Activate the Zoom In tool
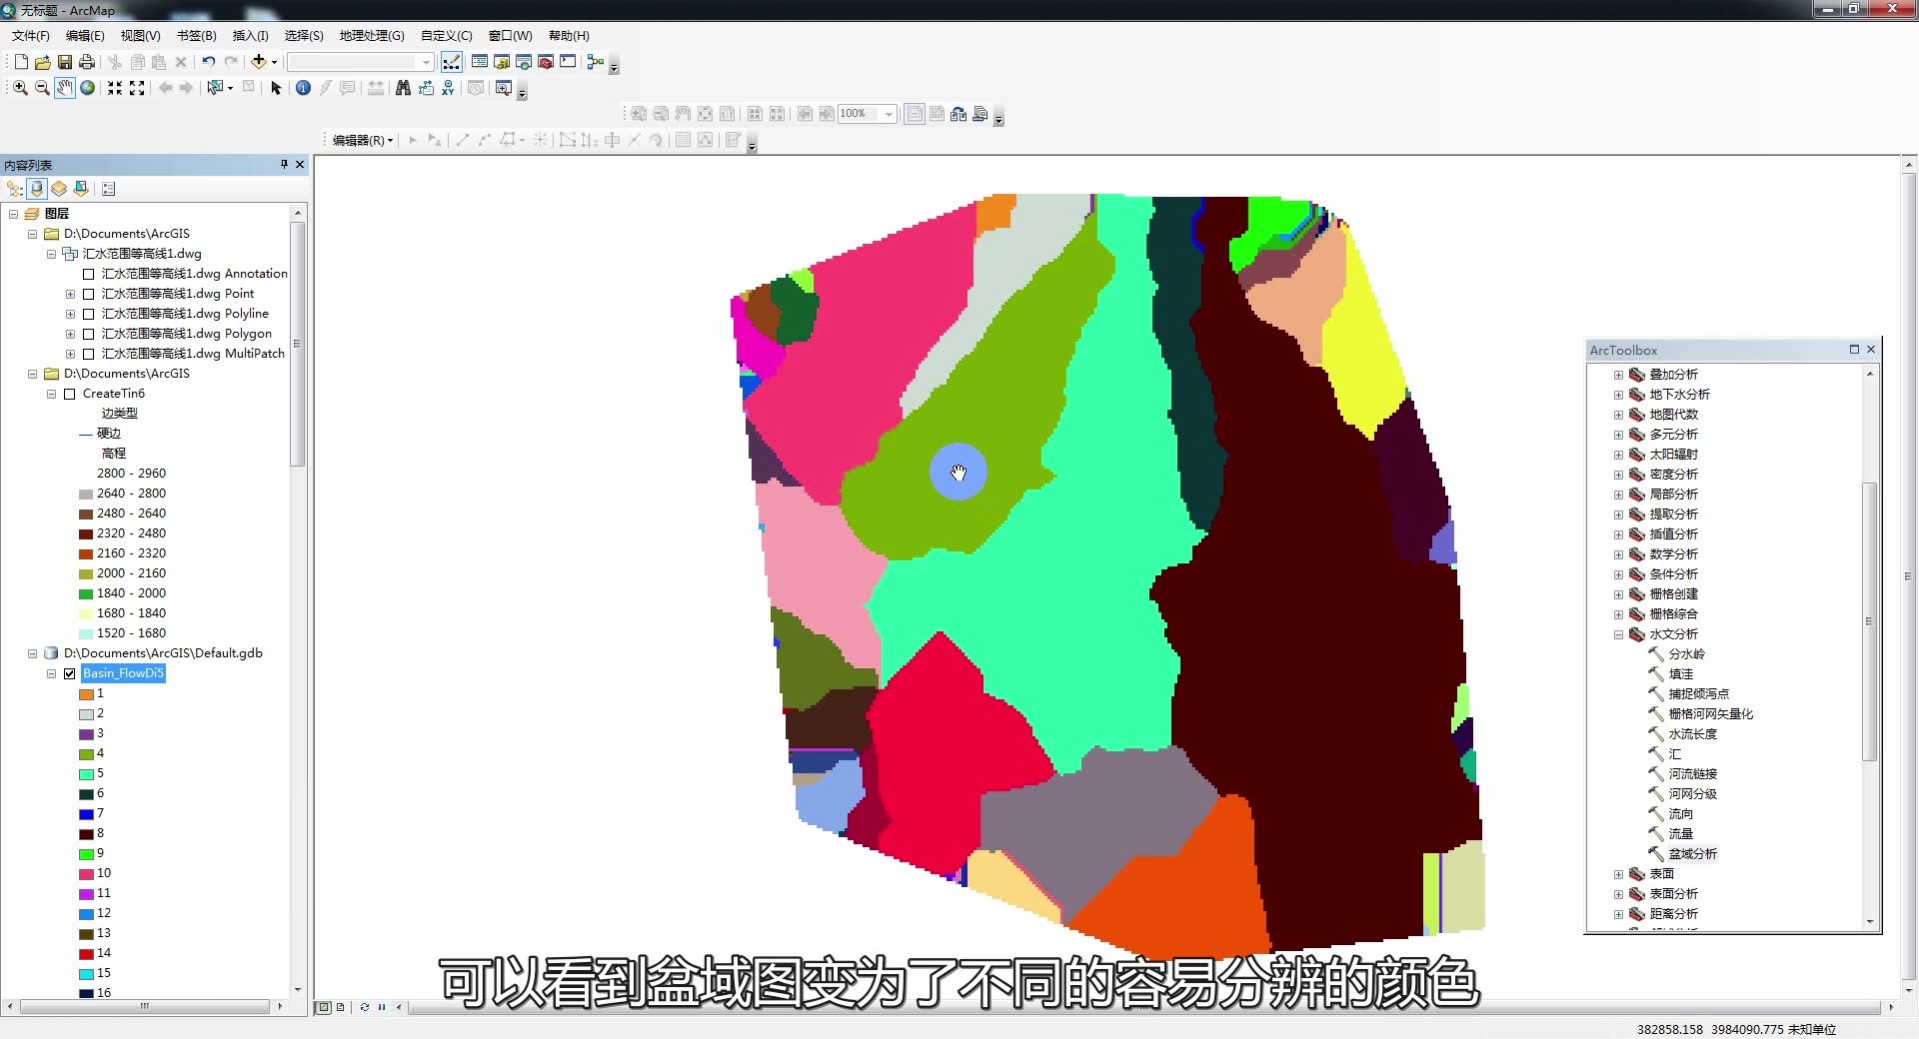The image size is (1919, 1039). pyautogui.click(x=19, y=88)
